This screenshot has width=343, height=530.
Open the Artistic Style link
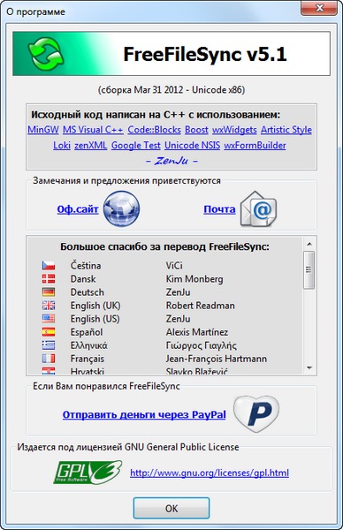(286, 130)
